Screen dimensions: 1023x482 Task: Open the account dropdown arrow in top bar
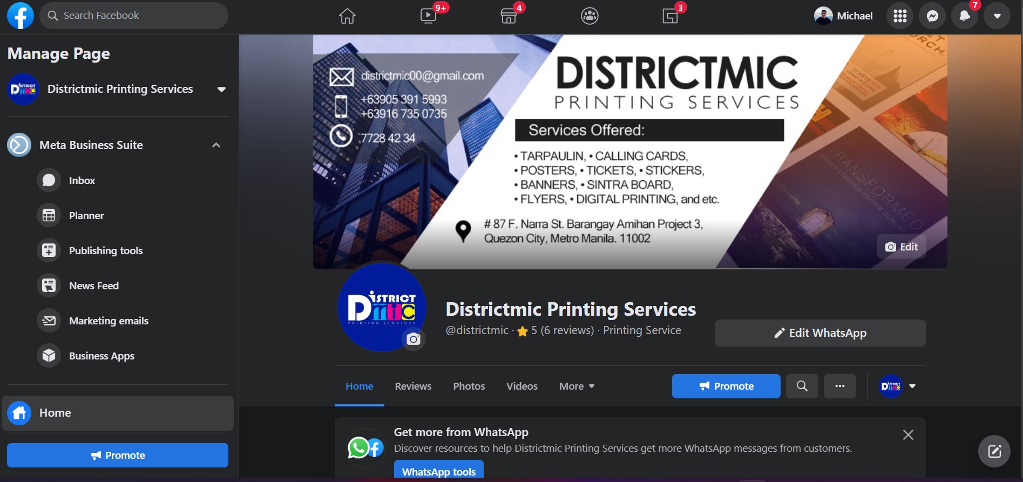coord(997,16)
